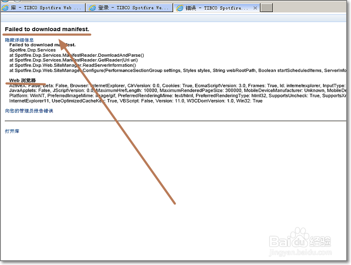Click the Failed to download manifest heading

coord(47,29)
